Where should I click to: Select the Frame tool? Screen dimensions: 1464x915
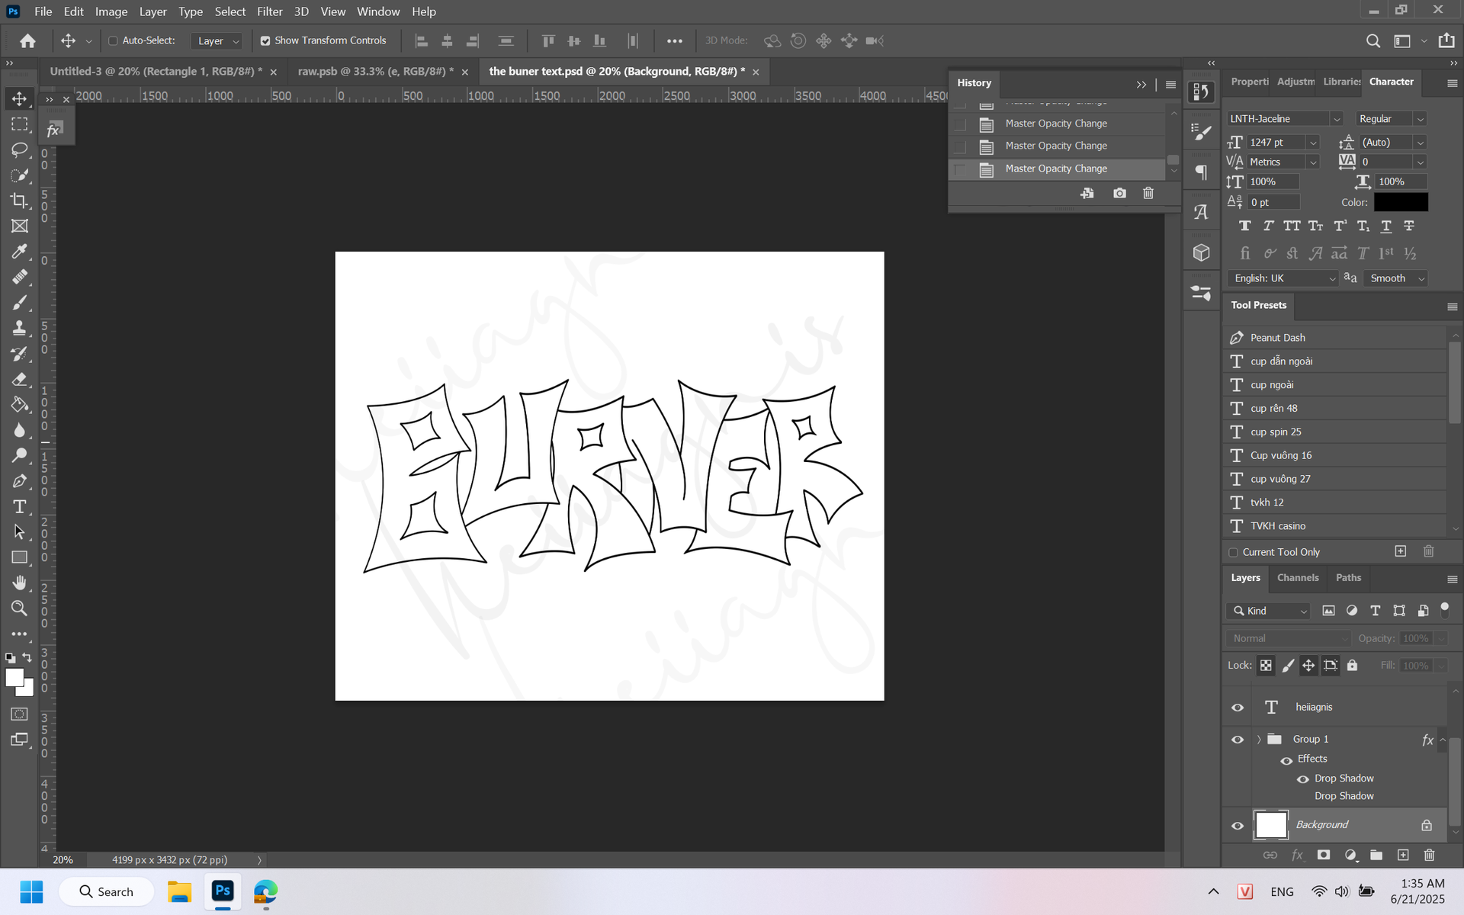coord(20,226)
